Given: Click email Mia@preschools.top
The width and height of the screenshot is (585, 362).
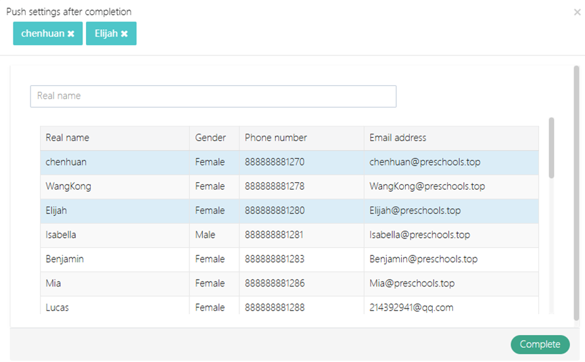Looking at the screenshot, I should pyautogui.click(x=412, y=283).
